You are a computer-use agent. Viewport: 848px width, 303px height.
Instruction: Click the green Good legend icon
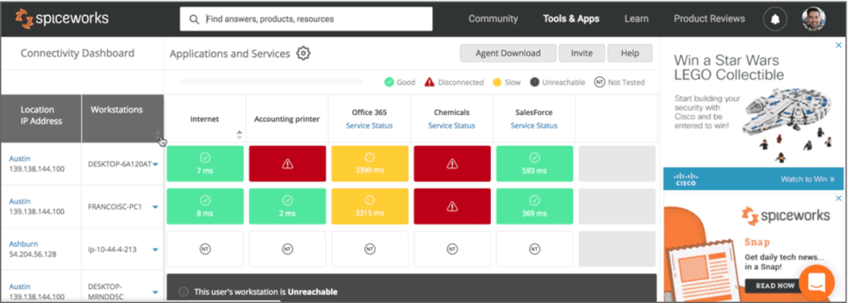[389, 82]
